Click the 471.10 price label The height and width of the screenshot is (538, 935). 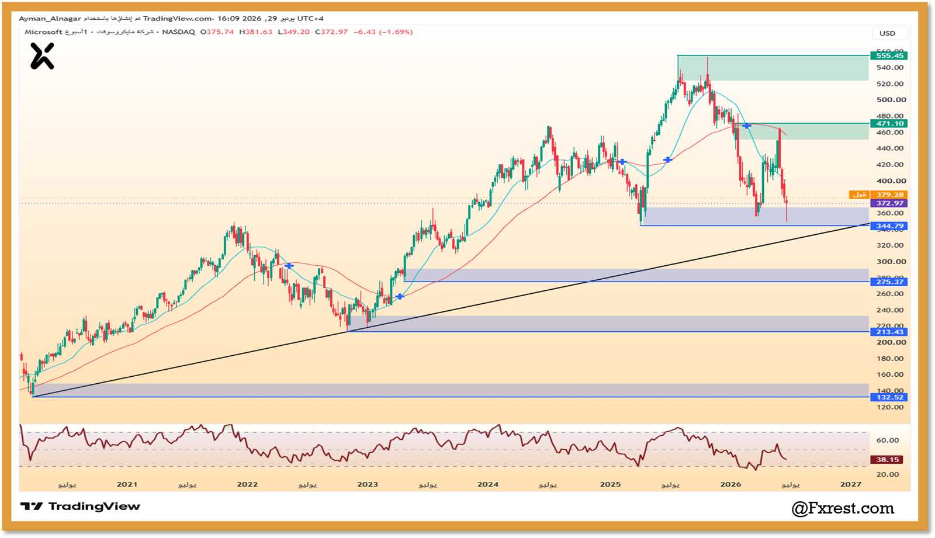[x=889, y=123]
